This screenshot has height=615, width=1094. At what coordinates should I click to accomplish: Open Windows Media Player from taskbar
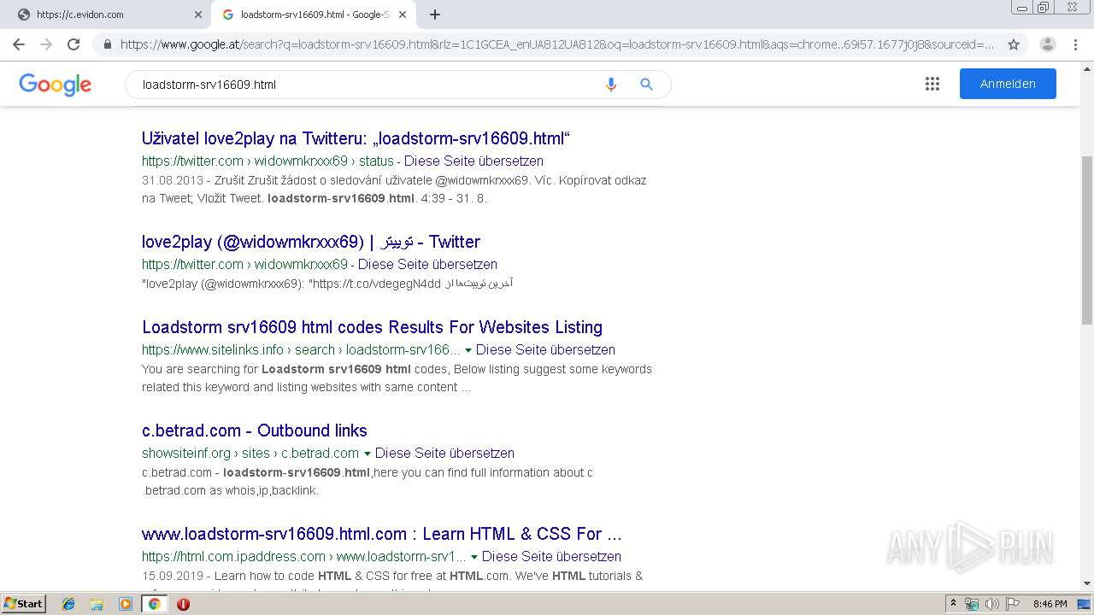pos(126,604)
